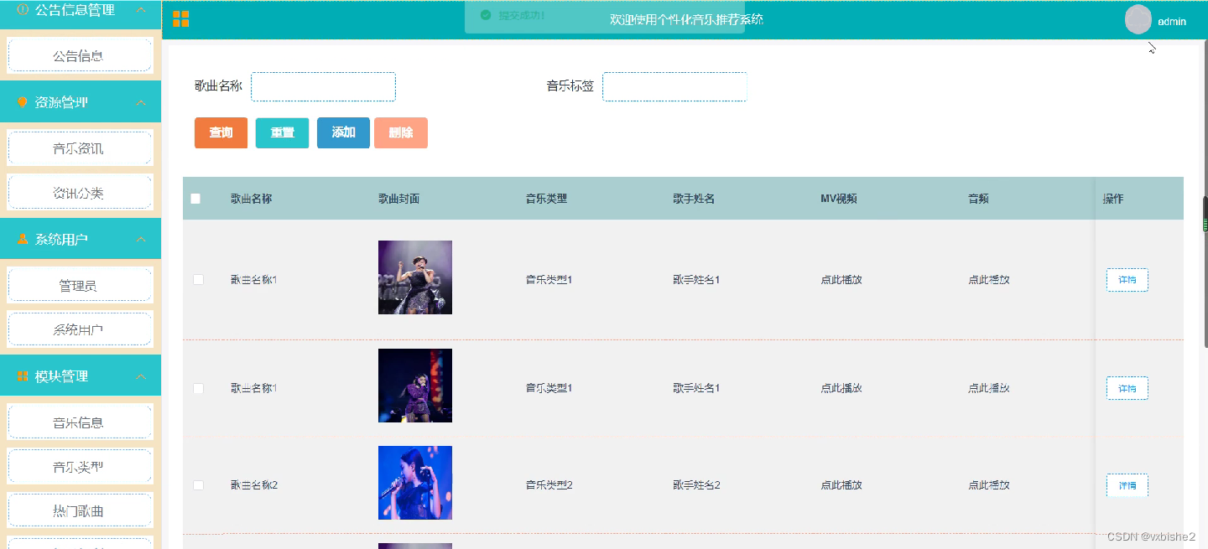
Task: Click the person icon beside 系统用户 heading
Action: click(23, 239)
